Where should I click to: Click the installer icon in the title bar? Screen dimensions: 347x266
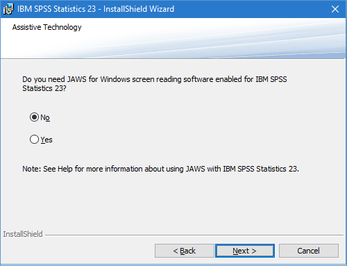(8, 9)
